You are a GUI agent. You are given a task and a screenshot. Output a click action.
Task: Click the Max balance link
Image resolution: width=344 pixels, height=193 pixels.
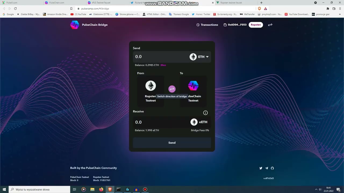pos(163,65)
